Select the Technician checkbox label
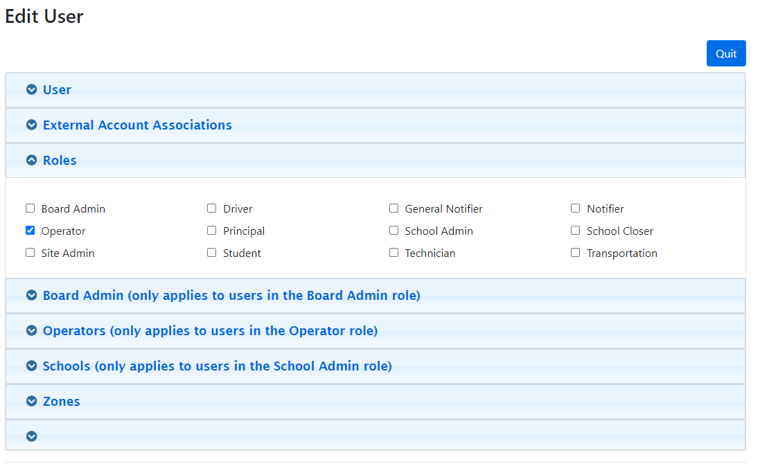760x464 pixels. click(430, 253)
